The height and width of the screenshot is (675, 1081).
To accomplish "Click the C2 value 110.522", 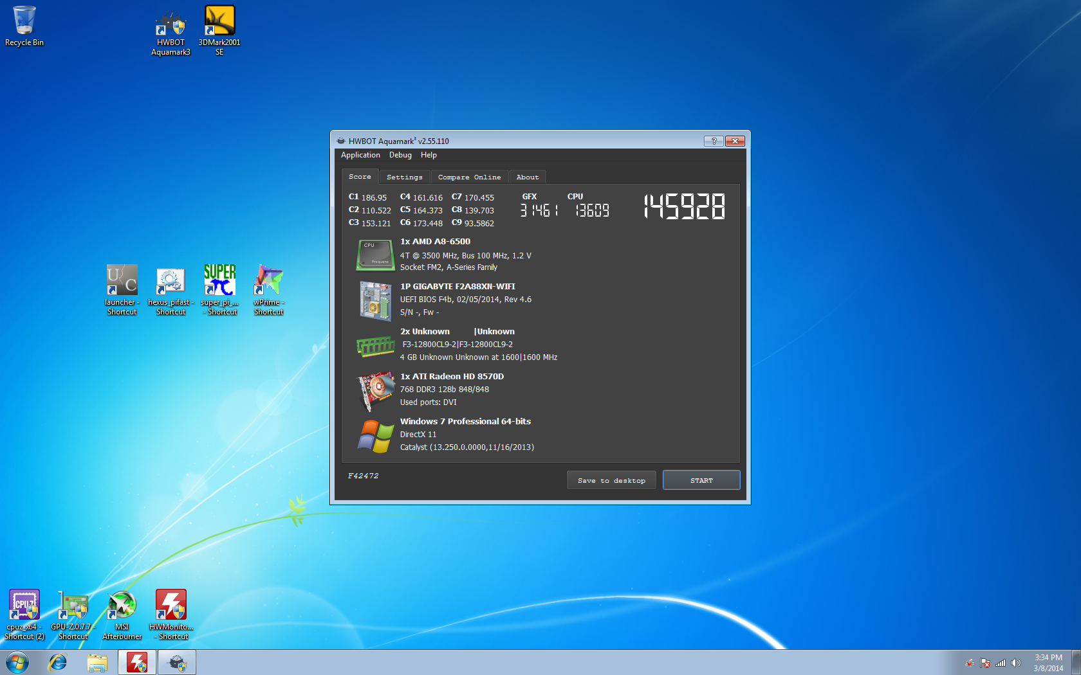I will coord(376,211).
